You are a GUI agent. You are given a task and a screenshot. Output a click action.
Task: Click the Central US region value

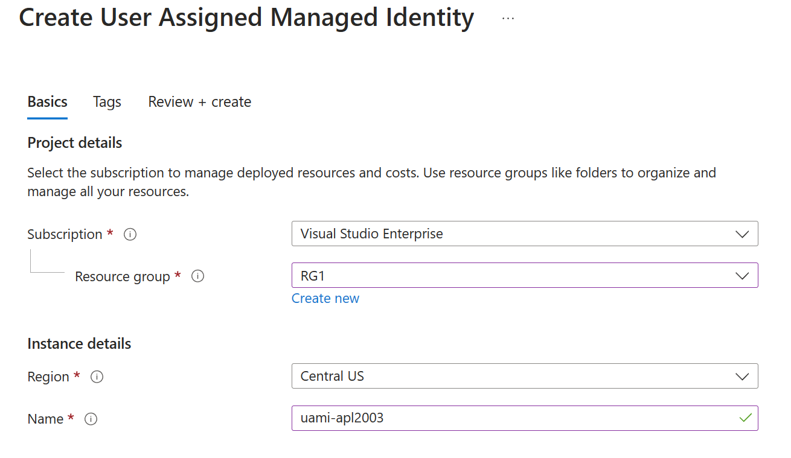[332, 376]
